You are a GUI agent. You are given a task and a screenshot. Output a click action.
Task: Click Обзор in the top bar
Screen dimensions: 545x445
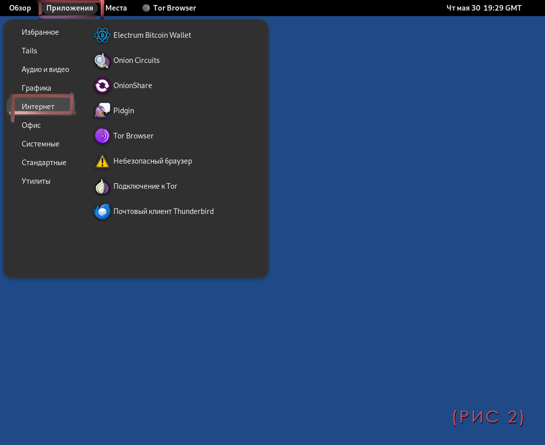[x=20, y=8]
